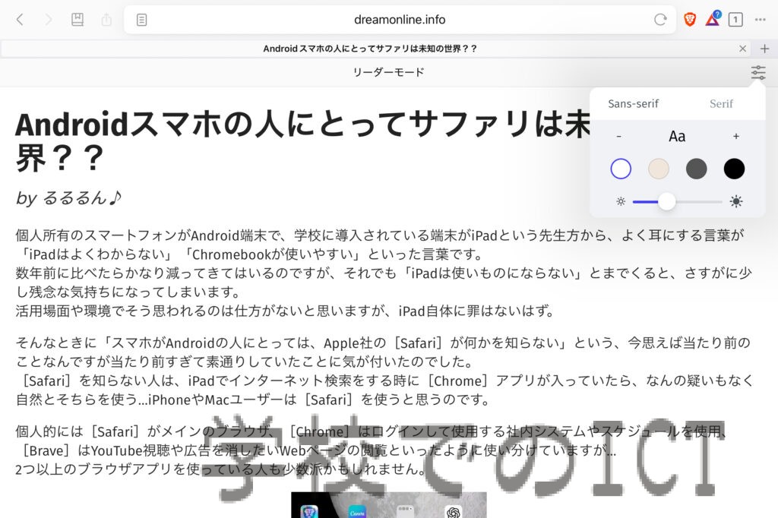Tap the share icon

[106, 20]
